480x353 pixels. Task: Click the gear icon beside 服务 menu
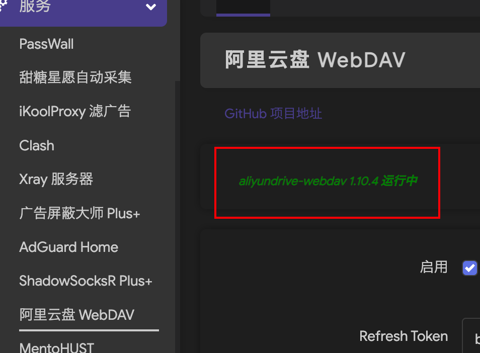coord(3,6)
